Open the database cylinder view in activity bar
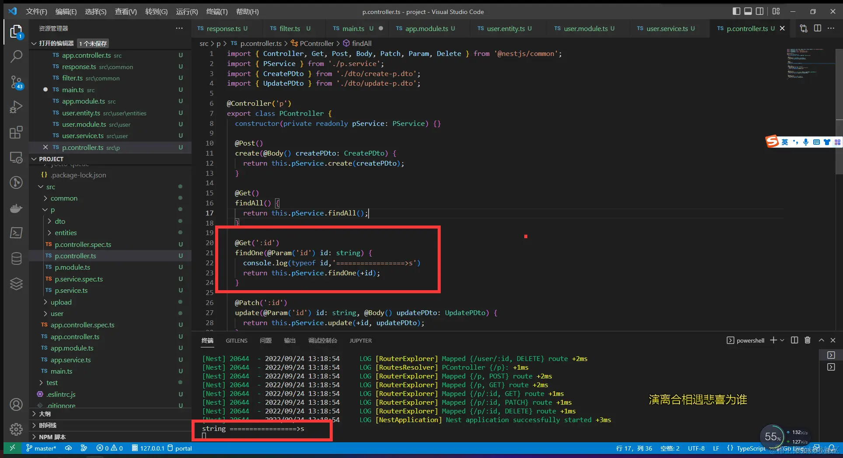The image size is (843, 458). pos(16,259)
